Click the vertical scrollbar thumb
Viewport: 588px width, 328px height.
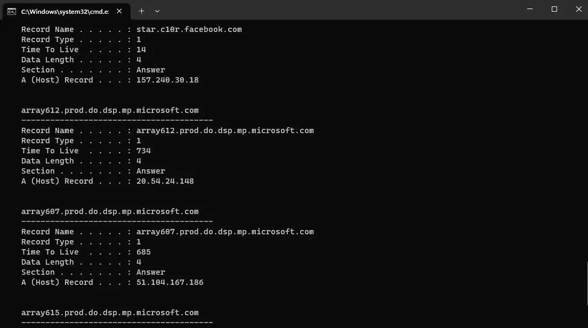[587, 284]
